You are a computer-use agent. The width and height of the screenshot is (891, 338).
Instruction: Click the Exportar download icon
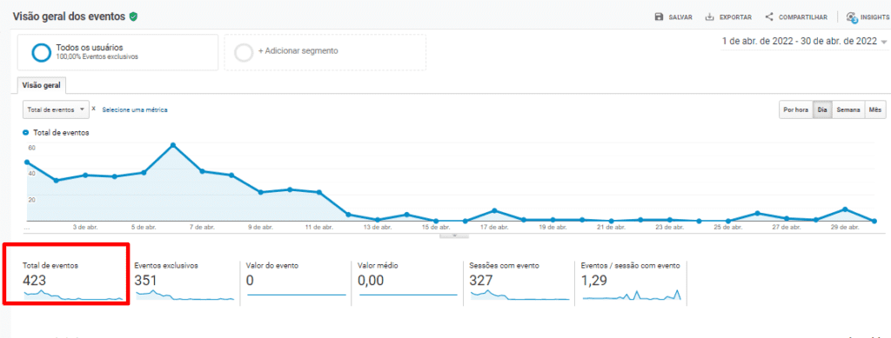pyautogui.click(x=709, y=17)
